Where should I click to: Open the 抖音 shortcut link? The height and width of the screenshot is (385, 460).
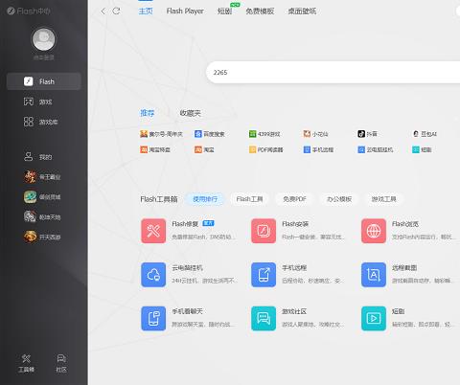(x=367, y=134)
